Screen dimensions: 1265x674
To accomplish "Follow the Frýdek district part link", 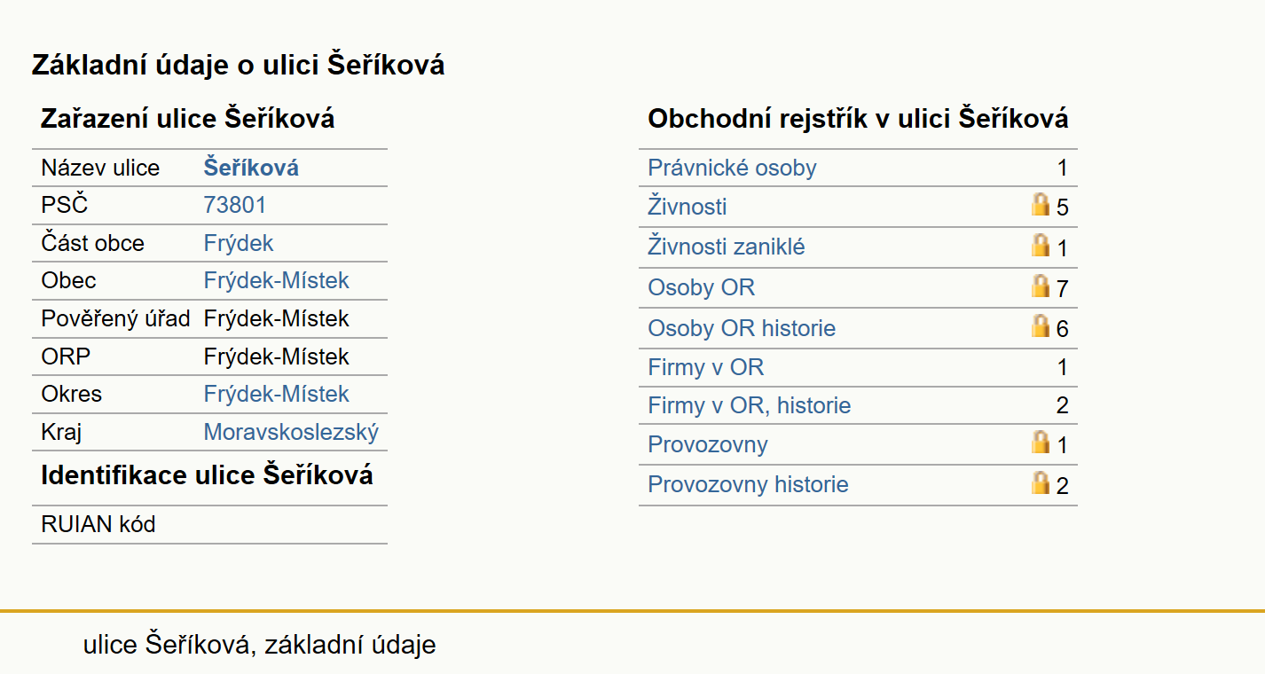I will pyautogui.click(x=239, y=243).
